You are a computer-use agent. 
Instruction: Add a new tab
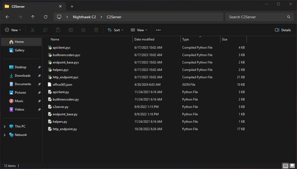click(72, 6)
